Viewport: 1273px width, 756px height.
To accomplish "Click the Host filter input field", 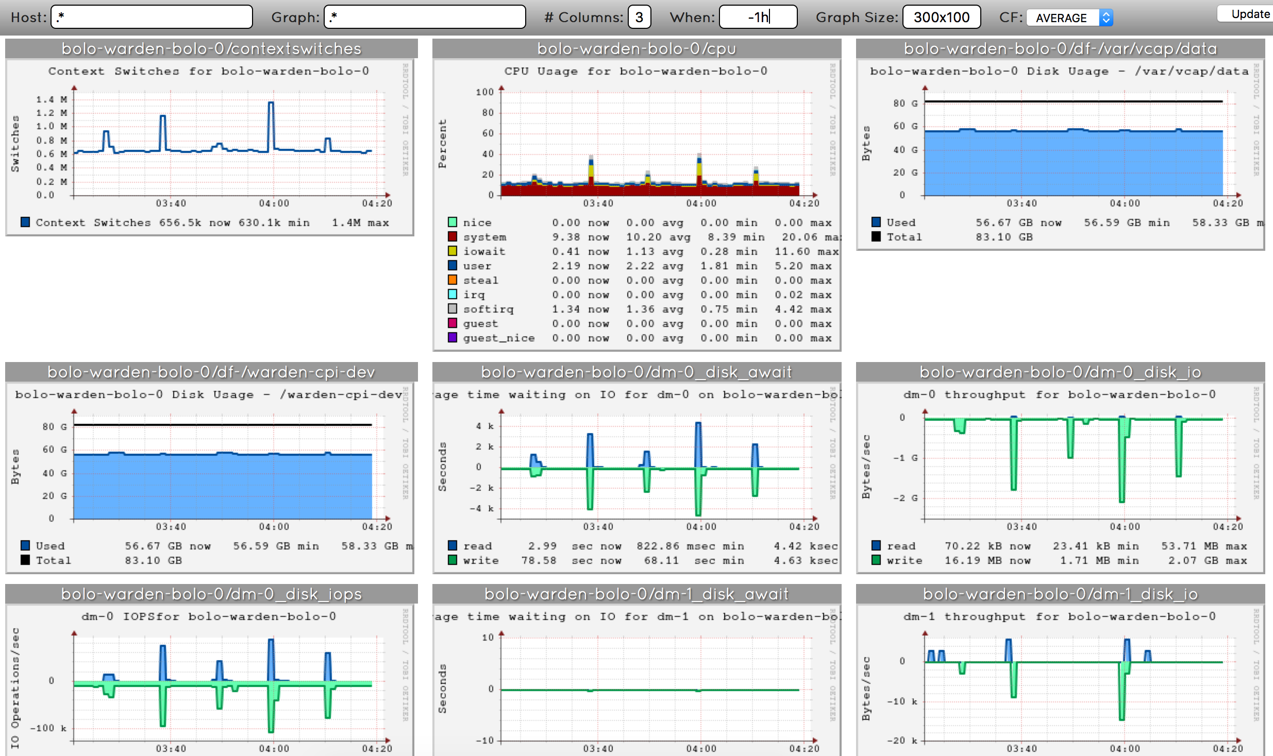I will (152, 17).
